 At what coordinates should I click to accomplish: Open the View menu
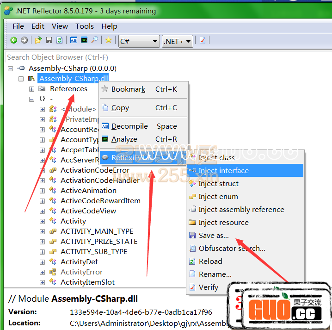click(60, 26)
